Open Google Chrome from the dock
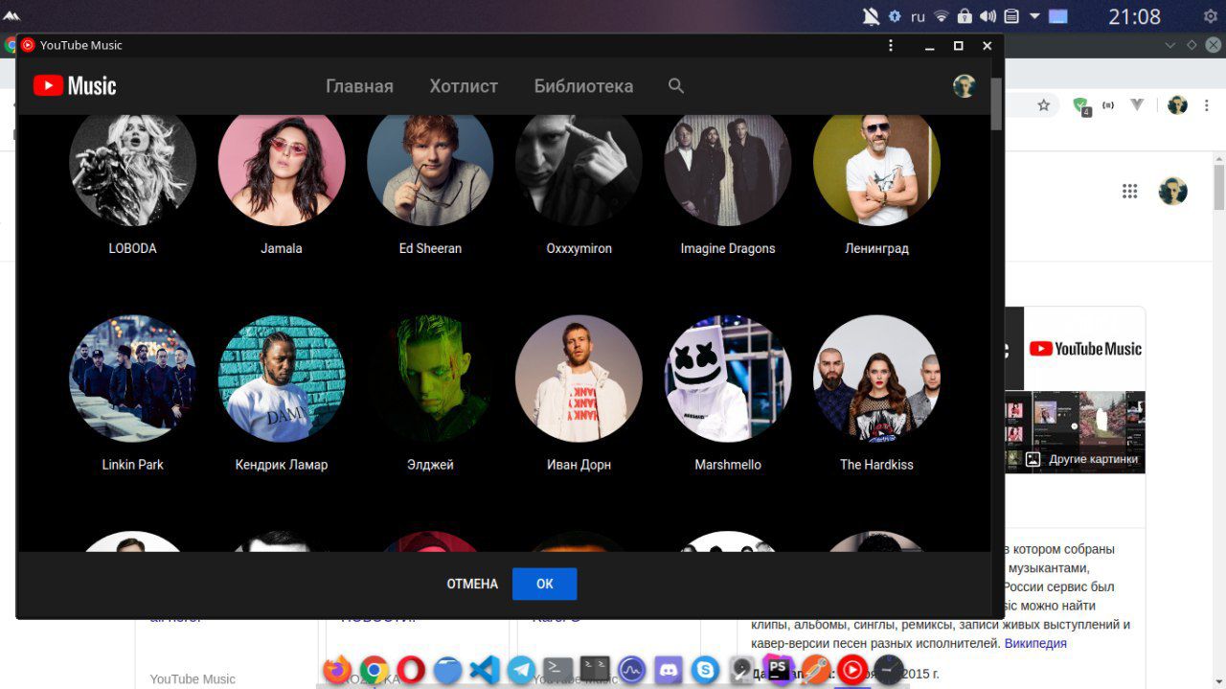The height and width of the screenshot is (689, 1226). point(374,669)
